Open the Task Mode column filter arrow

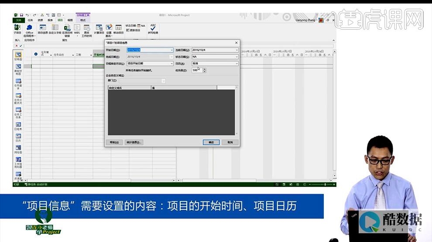tap(51, 55)
